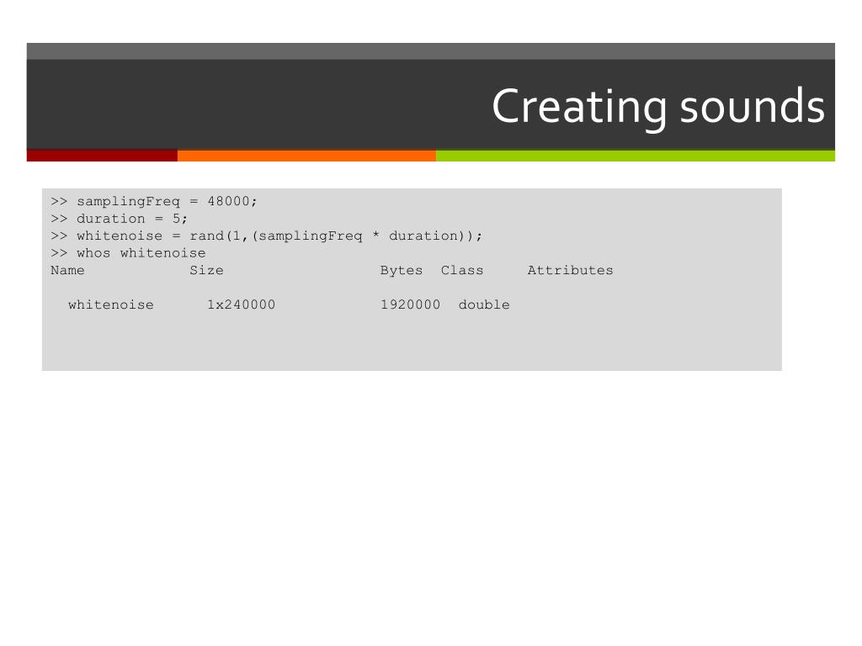The height and width of the screenshot is (646, 862).
Task: Click the '1920000' bytes value
Action: [x=410, y=304]
